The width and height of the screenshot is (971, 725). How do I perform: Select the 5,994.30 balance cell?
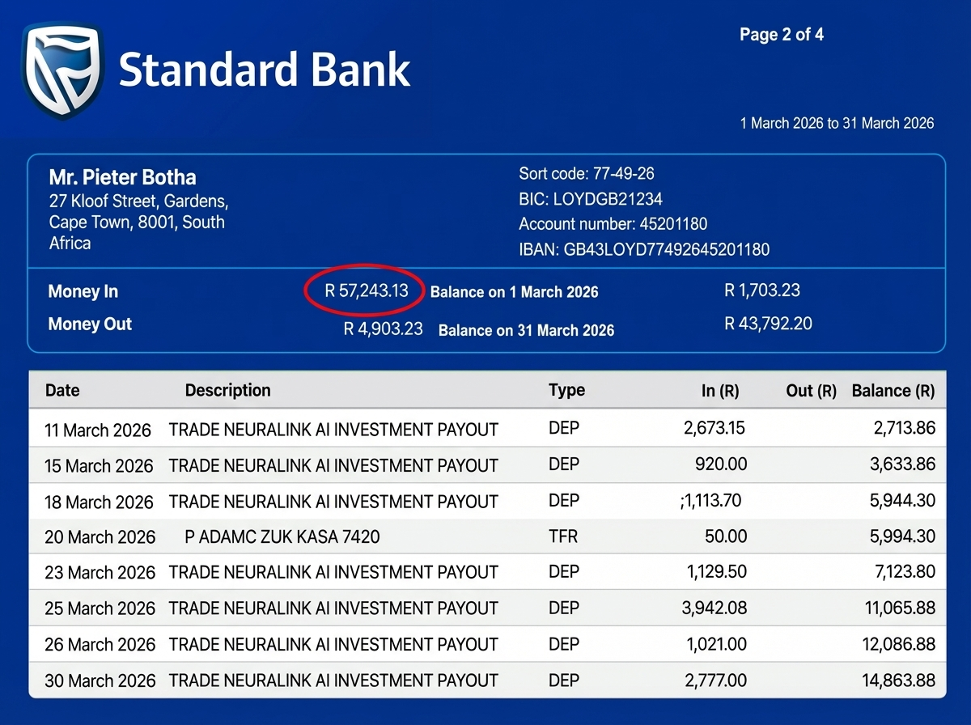pyautogui.click(x=903, y=536)
